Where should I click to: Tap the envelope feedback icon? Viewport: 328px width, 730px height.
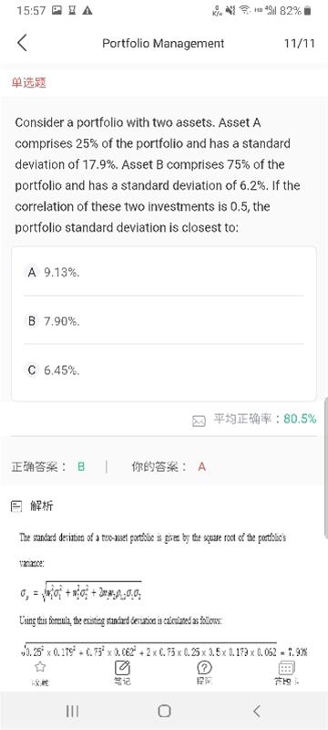(199, 421)
